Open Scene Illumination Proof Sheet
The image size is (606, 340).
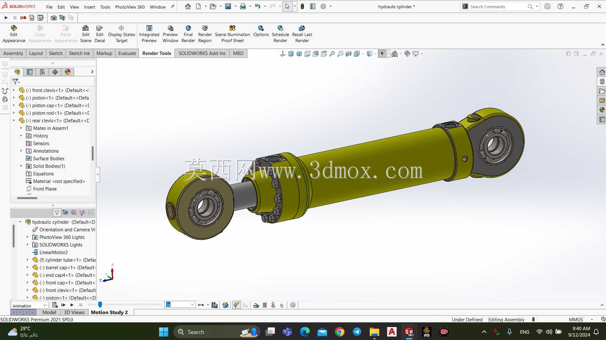tap(232, 34)
